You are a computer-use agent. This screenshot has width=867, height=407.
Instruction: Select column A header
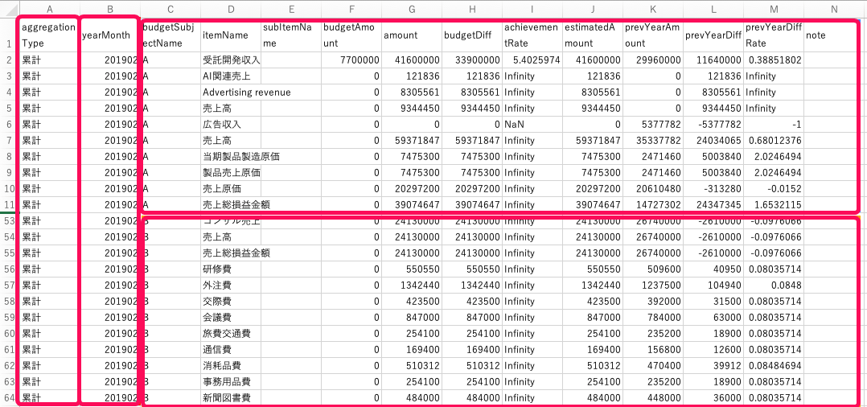[50, 9]
